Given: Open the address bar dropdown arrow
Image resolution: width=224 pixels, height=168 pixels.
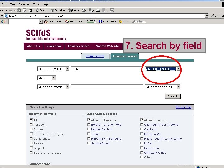Looking at the screenshot, I should click(x=207, y=16).
